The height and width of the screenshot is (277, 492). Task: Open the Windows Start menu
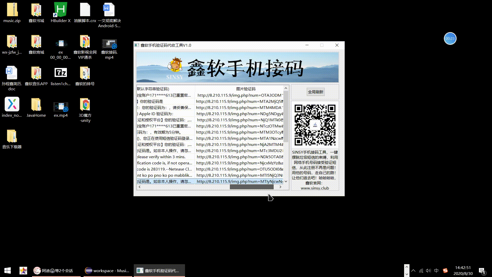pos(7,271)
